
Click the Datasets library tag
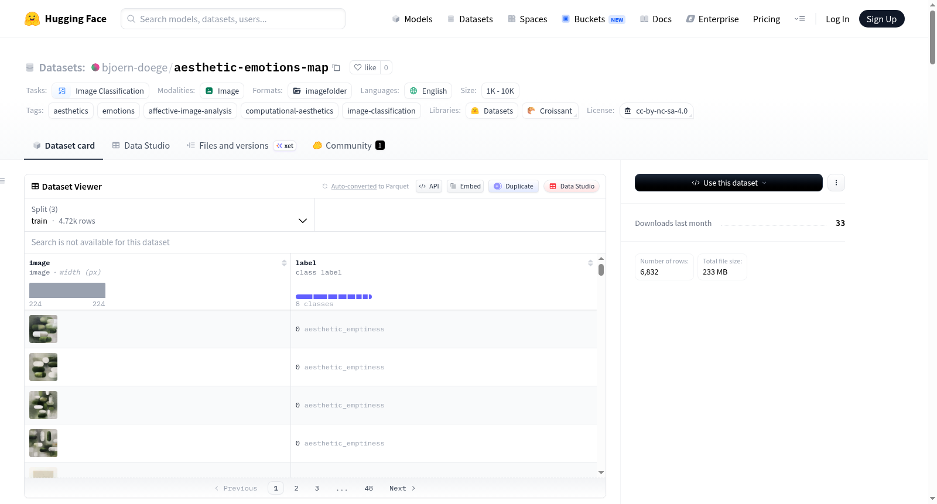pyautogui.click(x=492, y=111)
